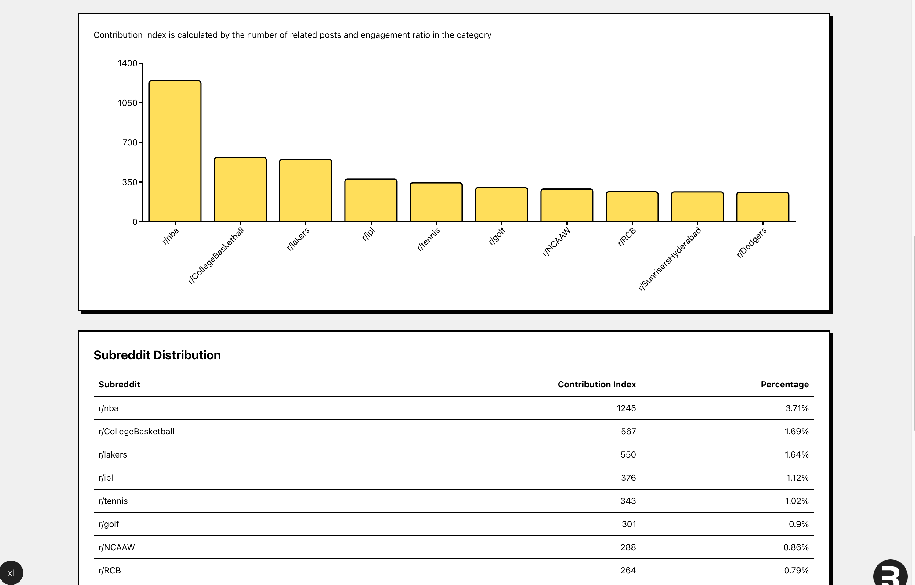The height and width of the screenshot is (585, 915).
Task: Click the Percentage column header
Action: pos(785,384)
